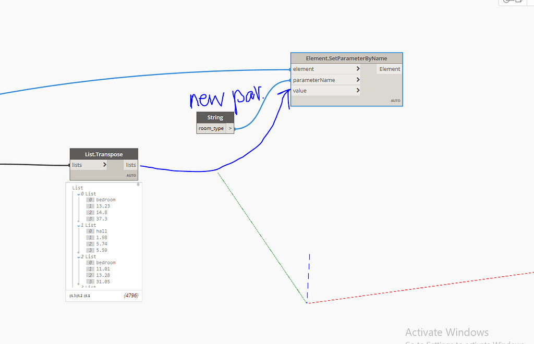Click the room_type text field in the String node

pos(212,128)
